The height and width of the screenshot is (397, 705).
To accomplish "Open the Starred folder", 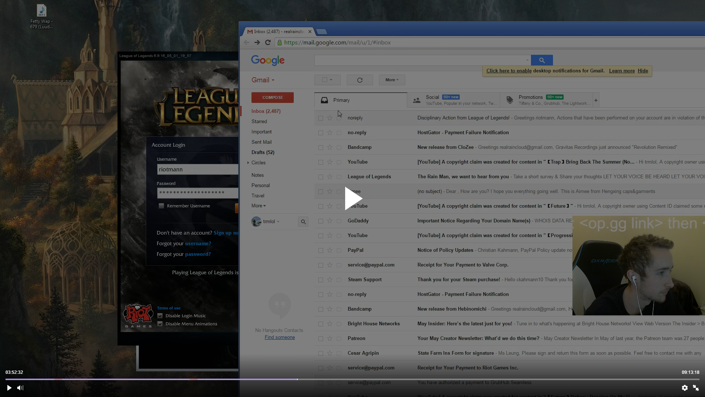I will (x=259, y=121).
